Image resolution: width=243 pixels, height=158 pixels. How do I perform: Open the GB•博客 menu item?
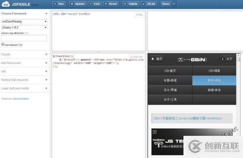click(214, 71)
